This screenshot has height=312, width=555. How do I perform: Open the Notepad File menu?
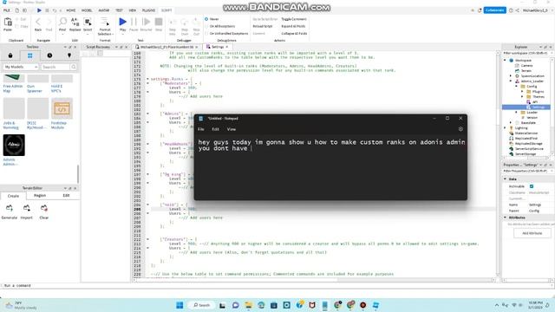(x=201, y=129)
